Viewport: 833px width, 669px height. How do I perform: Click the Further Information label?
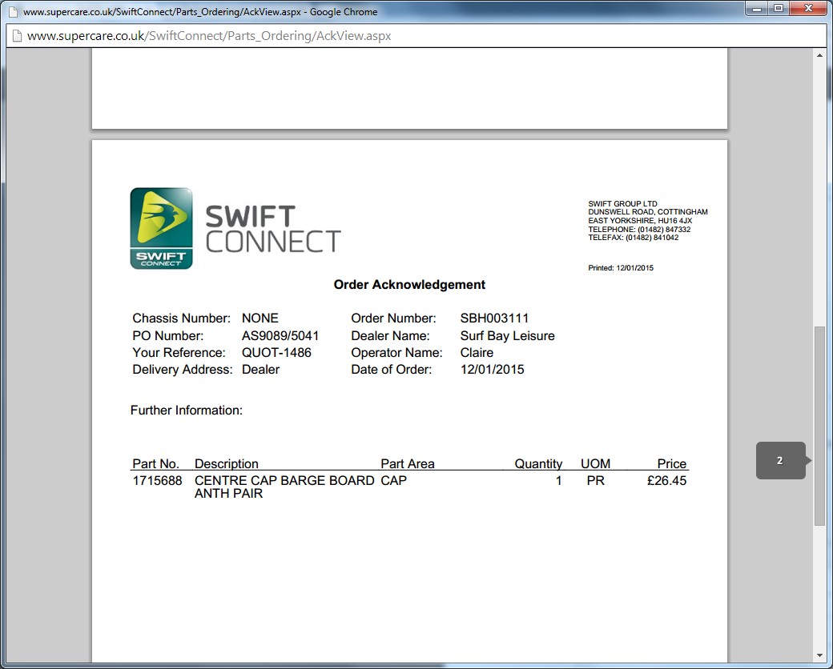click(187, 411)
